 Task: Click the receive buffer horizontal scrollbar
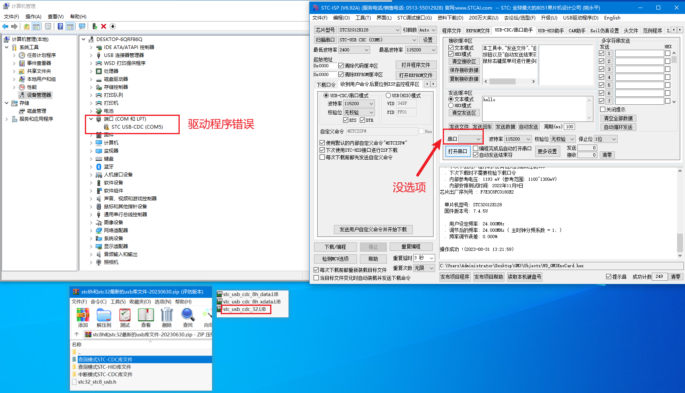point(510,81)
